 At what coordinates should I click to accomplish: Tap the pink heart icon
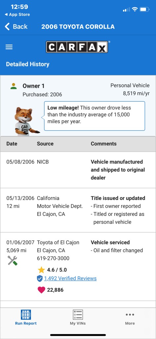41,290
